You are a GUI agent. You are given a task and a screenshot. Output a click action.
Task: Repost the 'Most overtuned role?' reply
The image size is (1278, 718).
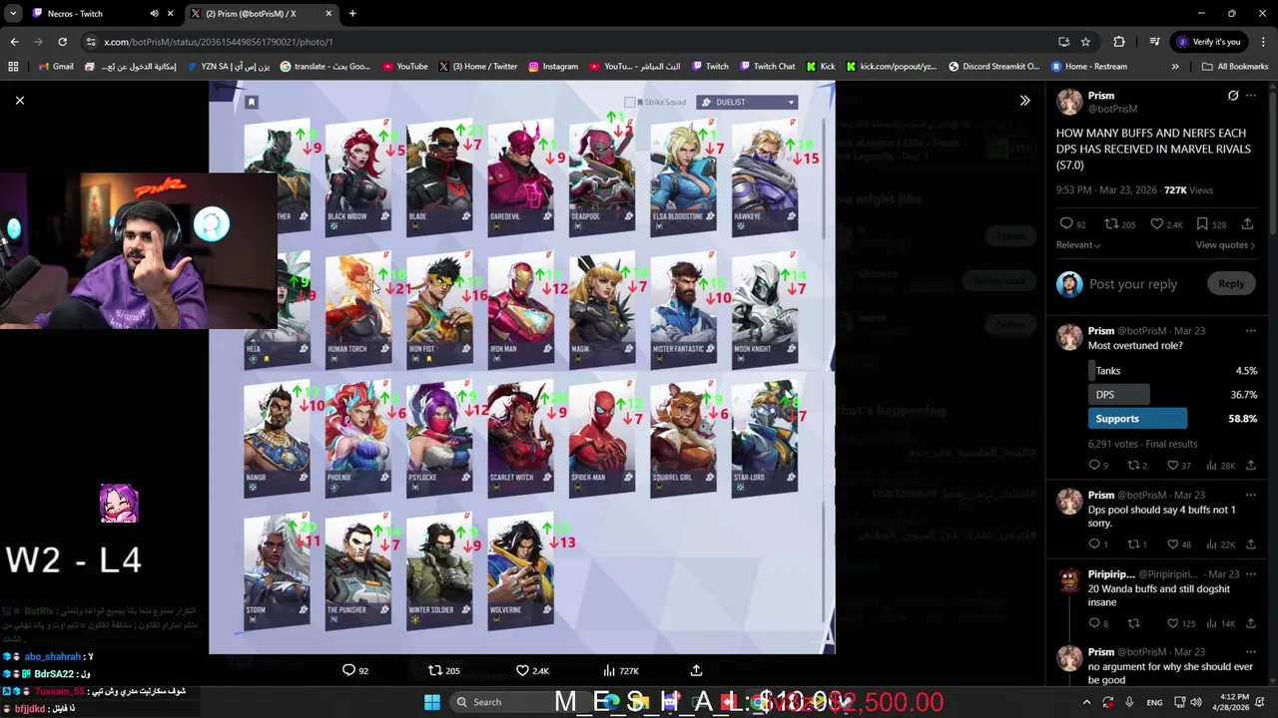(x=1137, y=465)
